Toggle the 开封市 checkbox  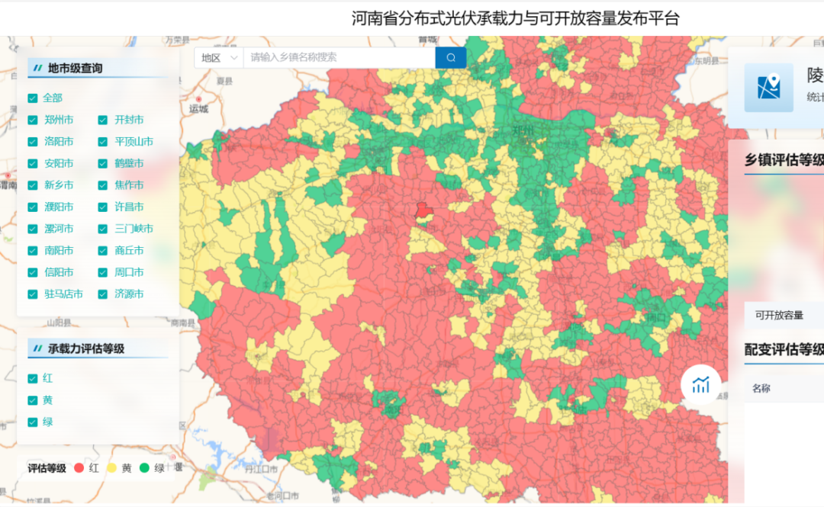pyautogui.click(x=103, y=120)
